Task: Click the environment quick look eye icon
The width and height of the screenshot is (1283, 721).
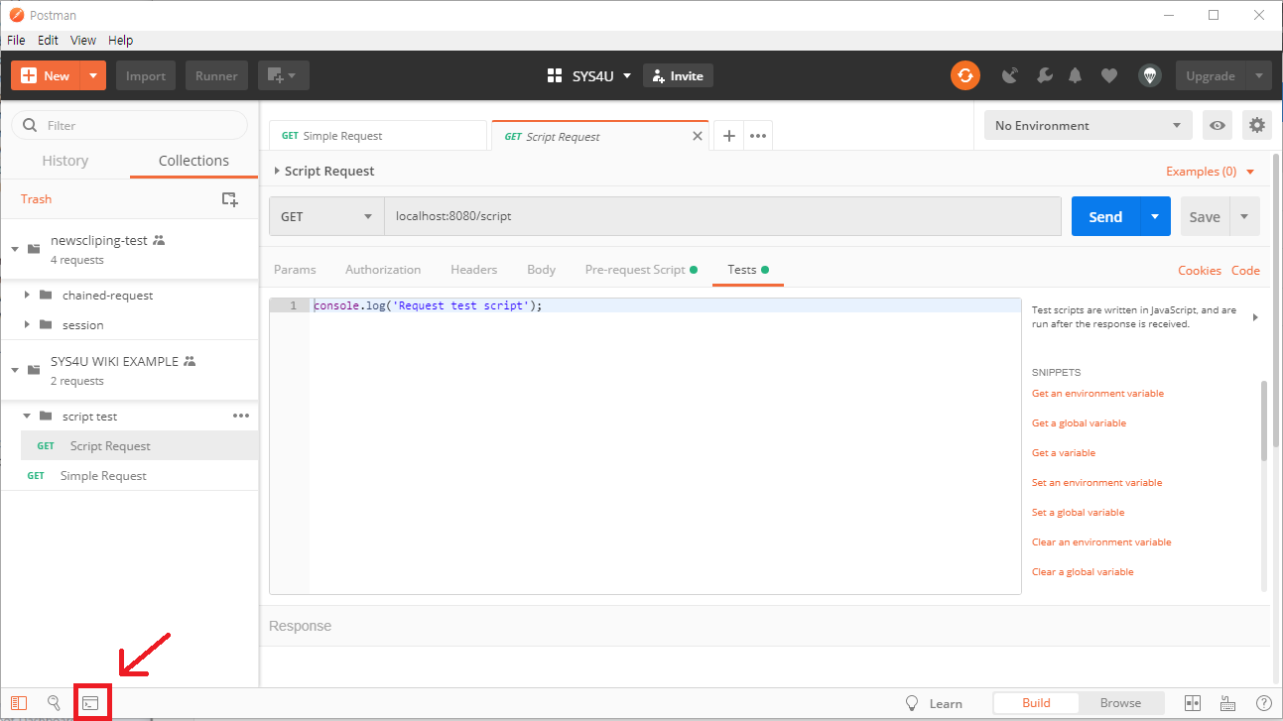Action: pyautogui.click(x=1217, y=125)
